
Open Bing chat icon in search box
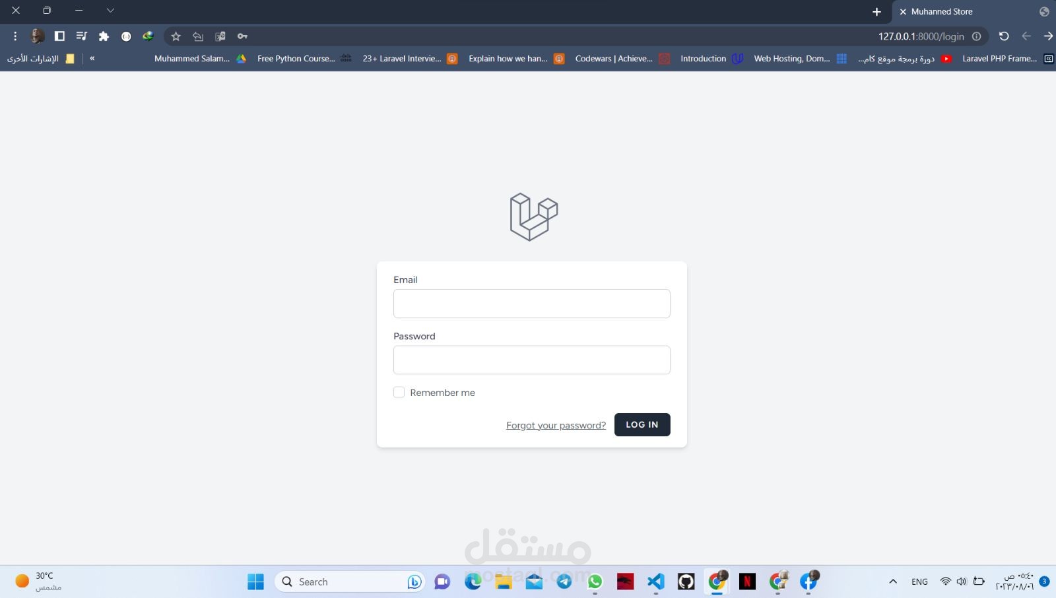click(414, 581)
